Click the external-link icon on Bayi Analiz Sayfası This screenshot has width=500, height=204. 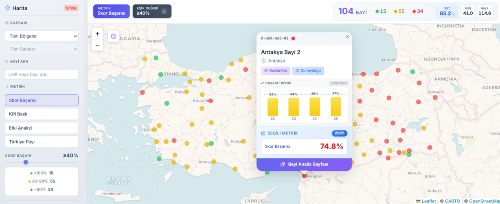pos(283,165)
